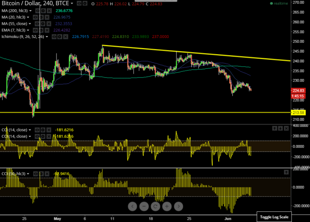The height and width of the screenshot is (222, 310).
Task: Open settings gear of first CCI (14, close)
Action: tap(43, 130)
